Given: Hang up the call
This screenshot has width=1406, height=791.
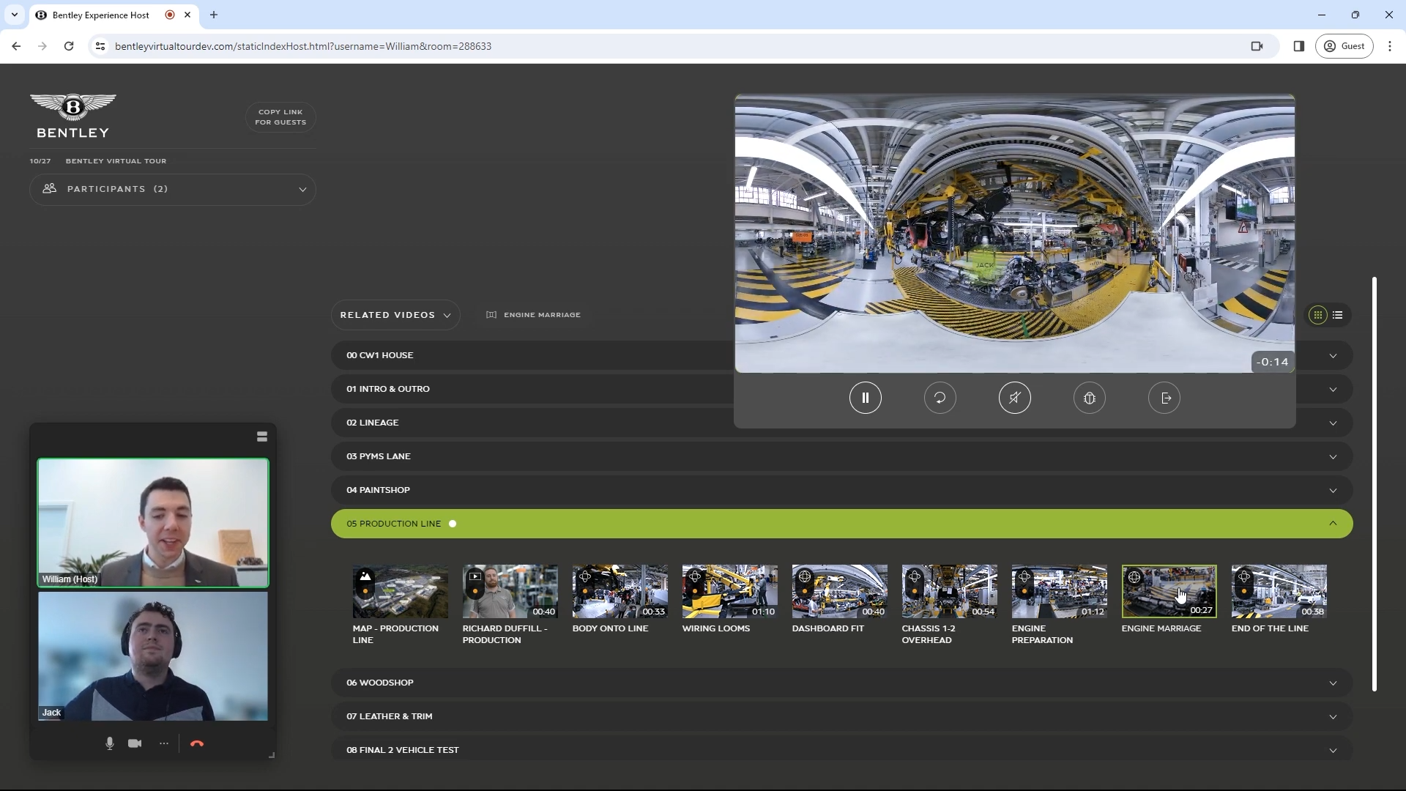Looking at the screenshot, I should coord(196,743).
